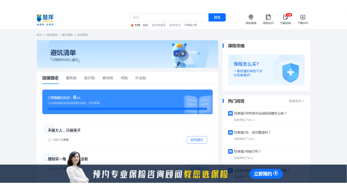Click the consultant photo in bottom banner
The height and width of the screenshot is (195, 347).
(77, 167)
